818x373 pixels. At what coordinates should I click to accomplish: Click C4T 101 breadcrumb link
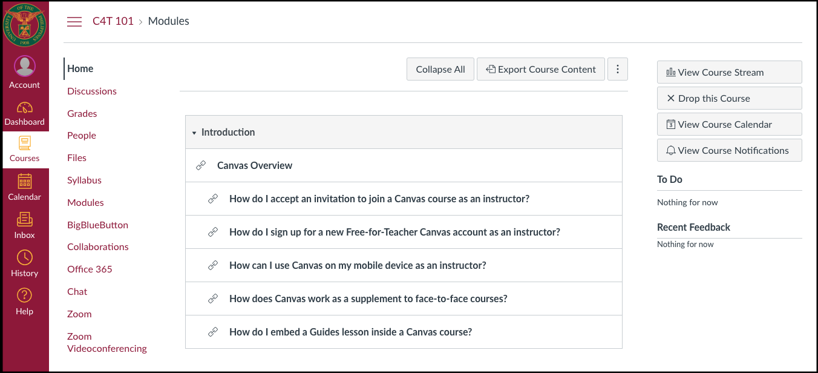tap(113, 21)
